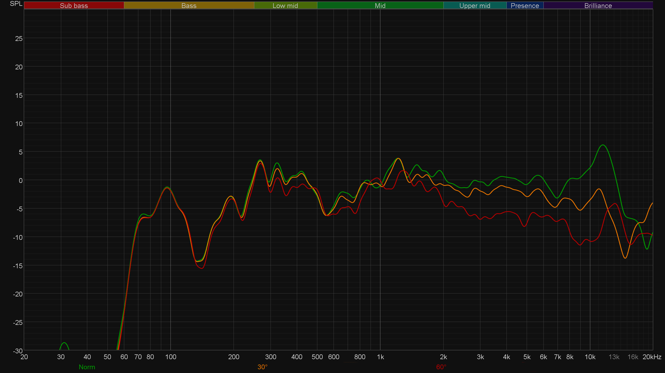The height and width of the screenshot is (373, 665).
Task: Toggle the orange 30° trace legend
Action: [x=262, y=367]
